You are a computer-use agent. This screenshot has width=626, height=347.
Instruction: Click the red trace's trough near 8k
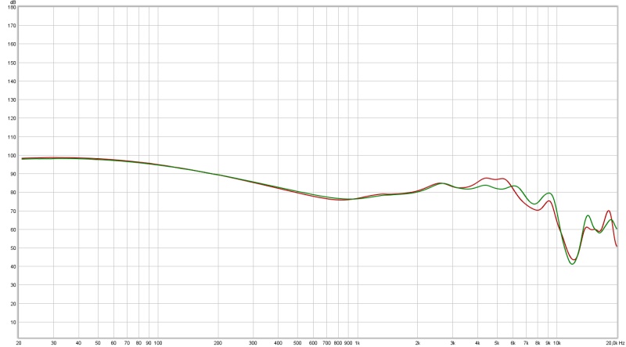538,210
